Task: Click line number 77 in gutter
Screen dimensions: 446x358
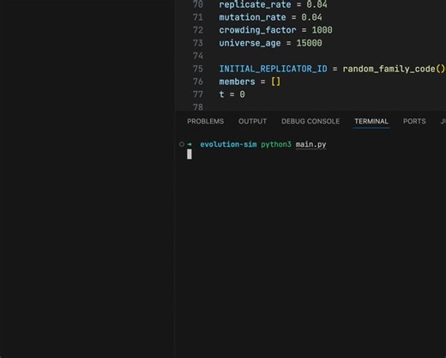Action: [198, 94]
